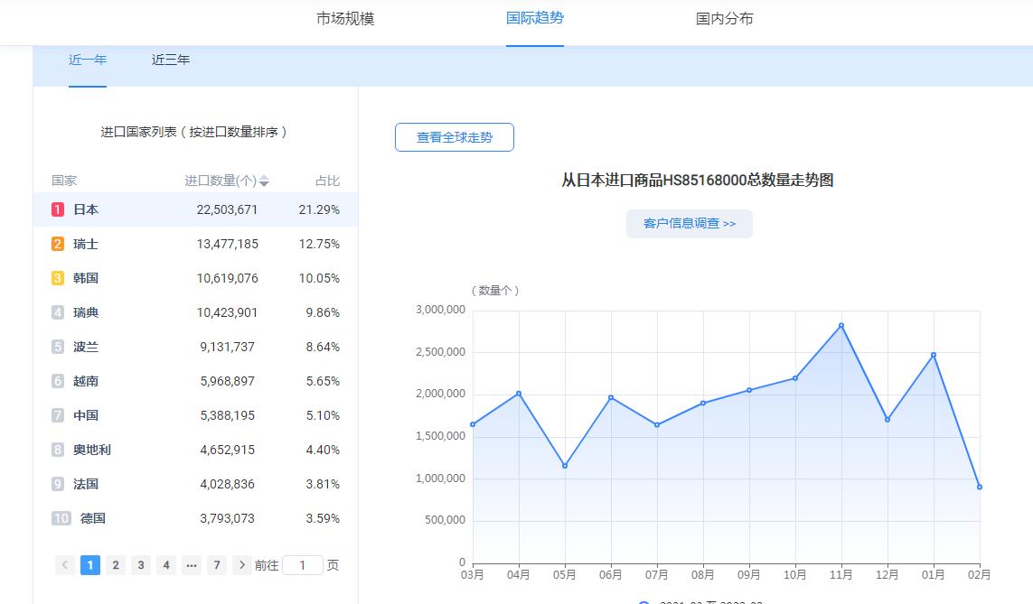Open the 客户信息调查 survey
This screenshot has height=604, width=1033.
click(x=689, y=224)
